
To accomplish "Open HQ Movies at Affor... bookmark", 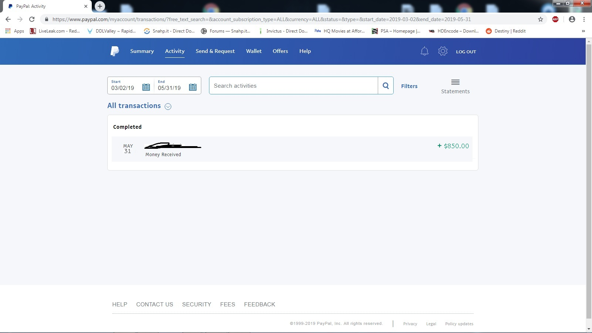I will [340, 31].
